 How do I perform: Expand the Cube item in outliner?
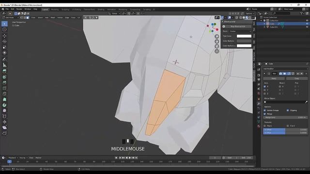click(x=264, y=24)
